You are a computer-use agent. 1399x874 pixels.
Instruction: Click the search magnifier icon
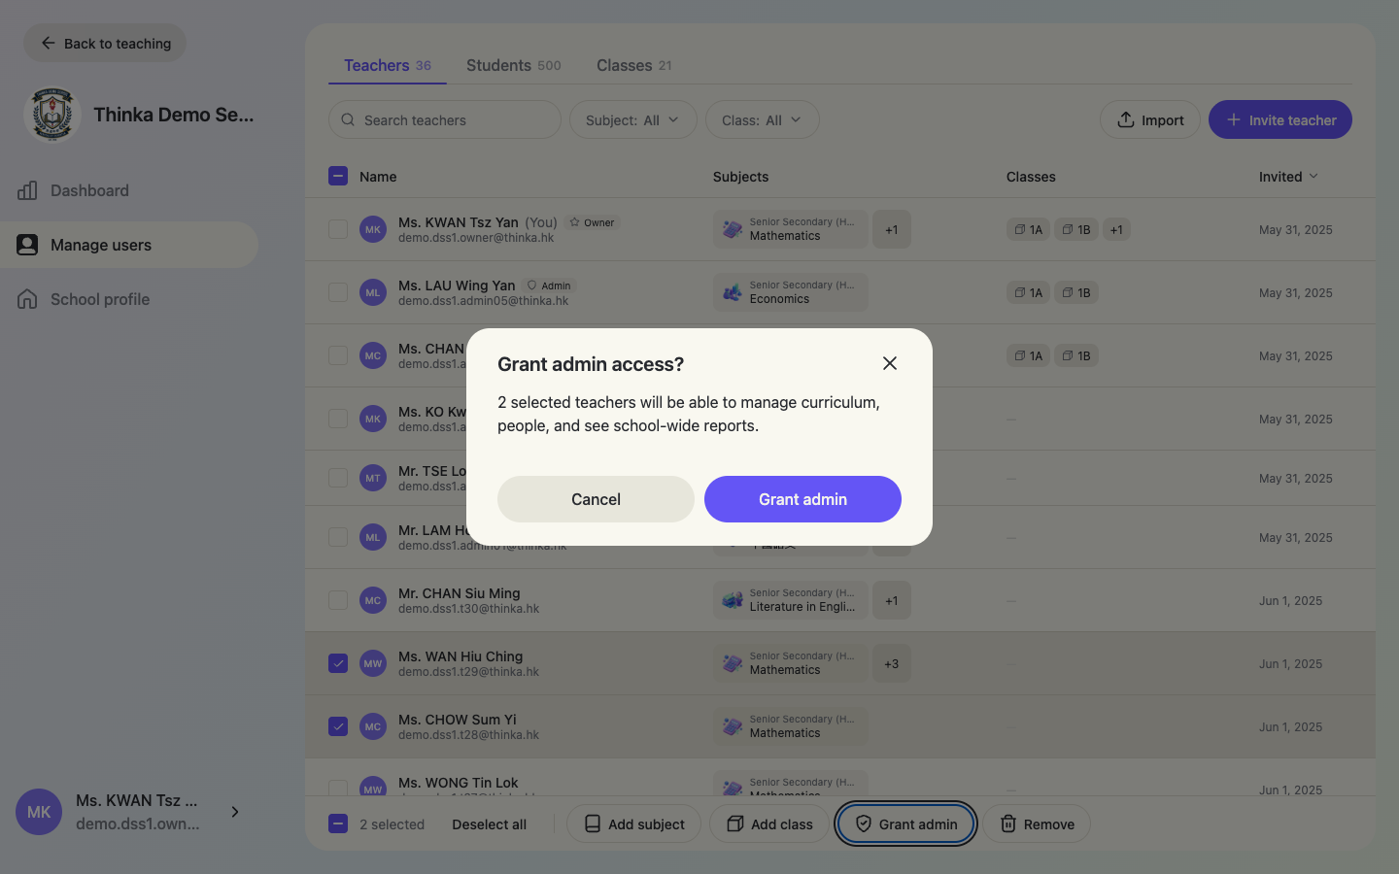click(348, 119)
